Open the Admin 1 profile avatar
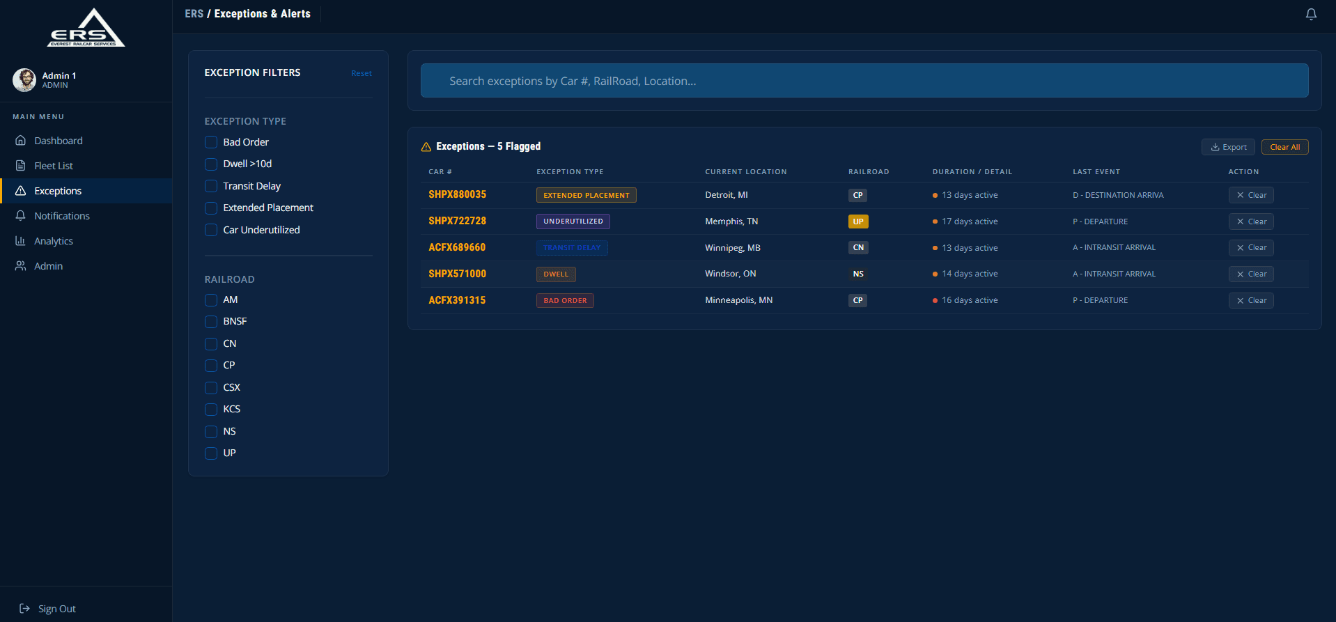Viewport: 1336px width, 622px height. point(24,80)
